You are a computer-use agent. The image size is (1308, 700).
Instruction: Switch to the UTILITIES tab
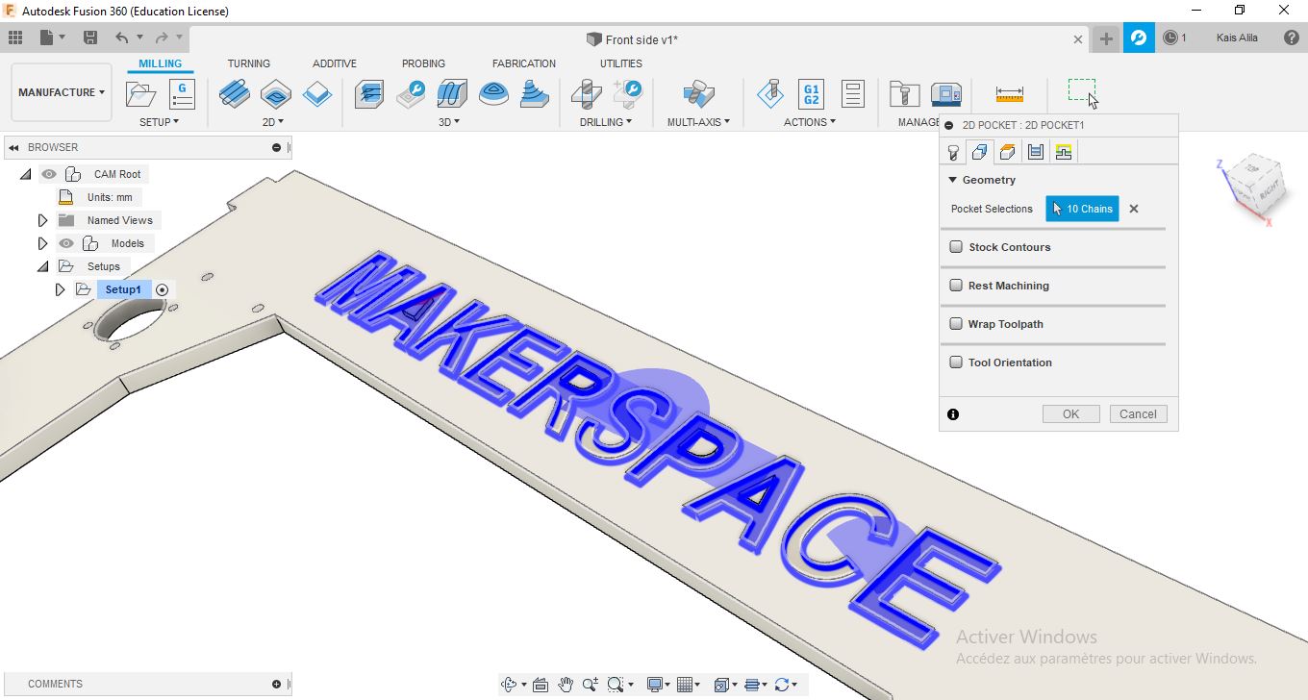(x=621, y=63)
